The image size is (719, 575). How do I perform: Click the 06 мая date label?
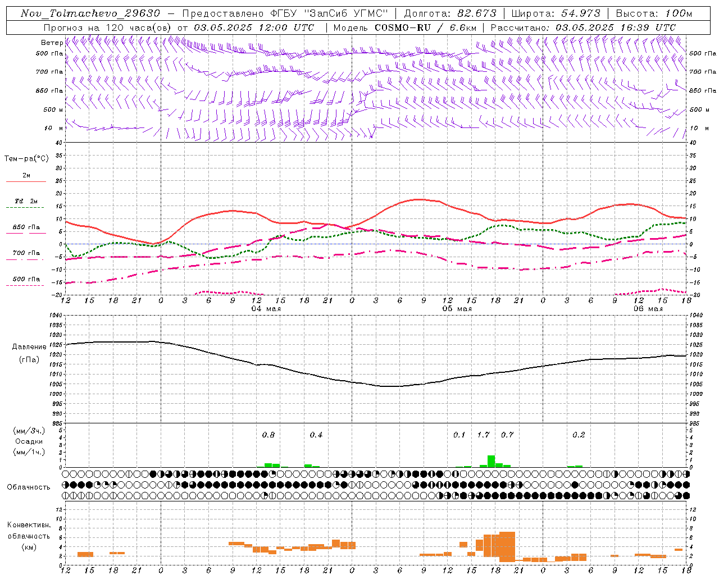tap(648, 309)
